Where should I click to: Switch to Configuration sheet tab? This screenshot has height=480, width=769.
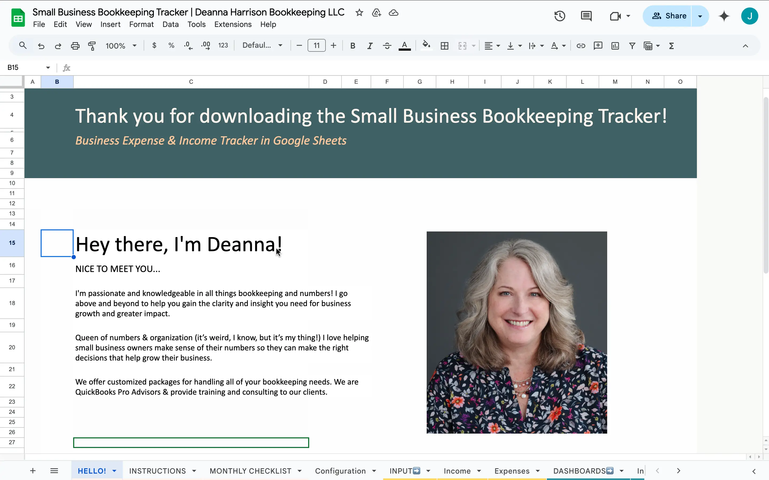pos(340,471)
